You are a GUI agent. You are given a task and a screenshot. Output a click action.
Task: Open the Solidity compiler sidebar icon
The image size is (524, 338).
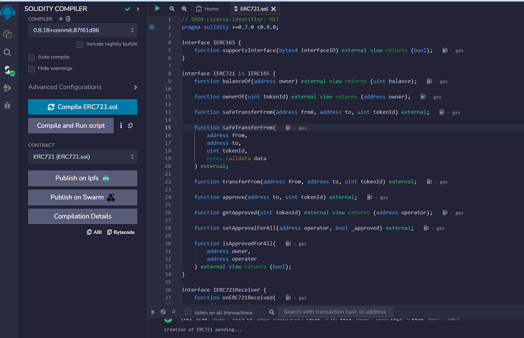point(9,71)
